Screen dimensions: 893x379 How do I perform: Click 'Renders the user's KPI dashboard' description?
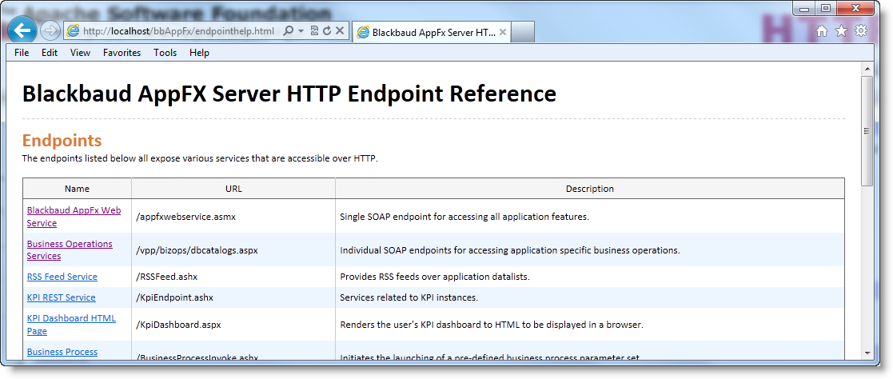pos(492,325)
